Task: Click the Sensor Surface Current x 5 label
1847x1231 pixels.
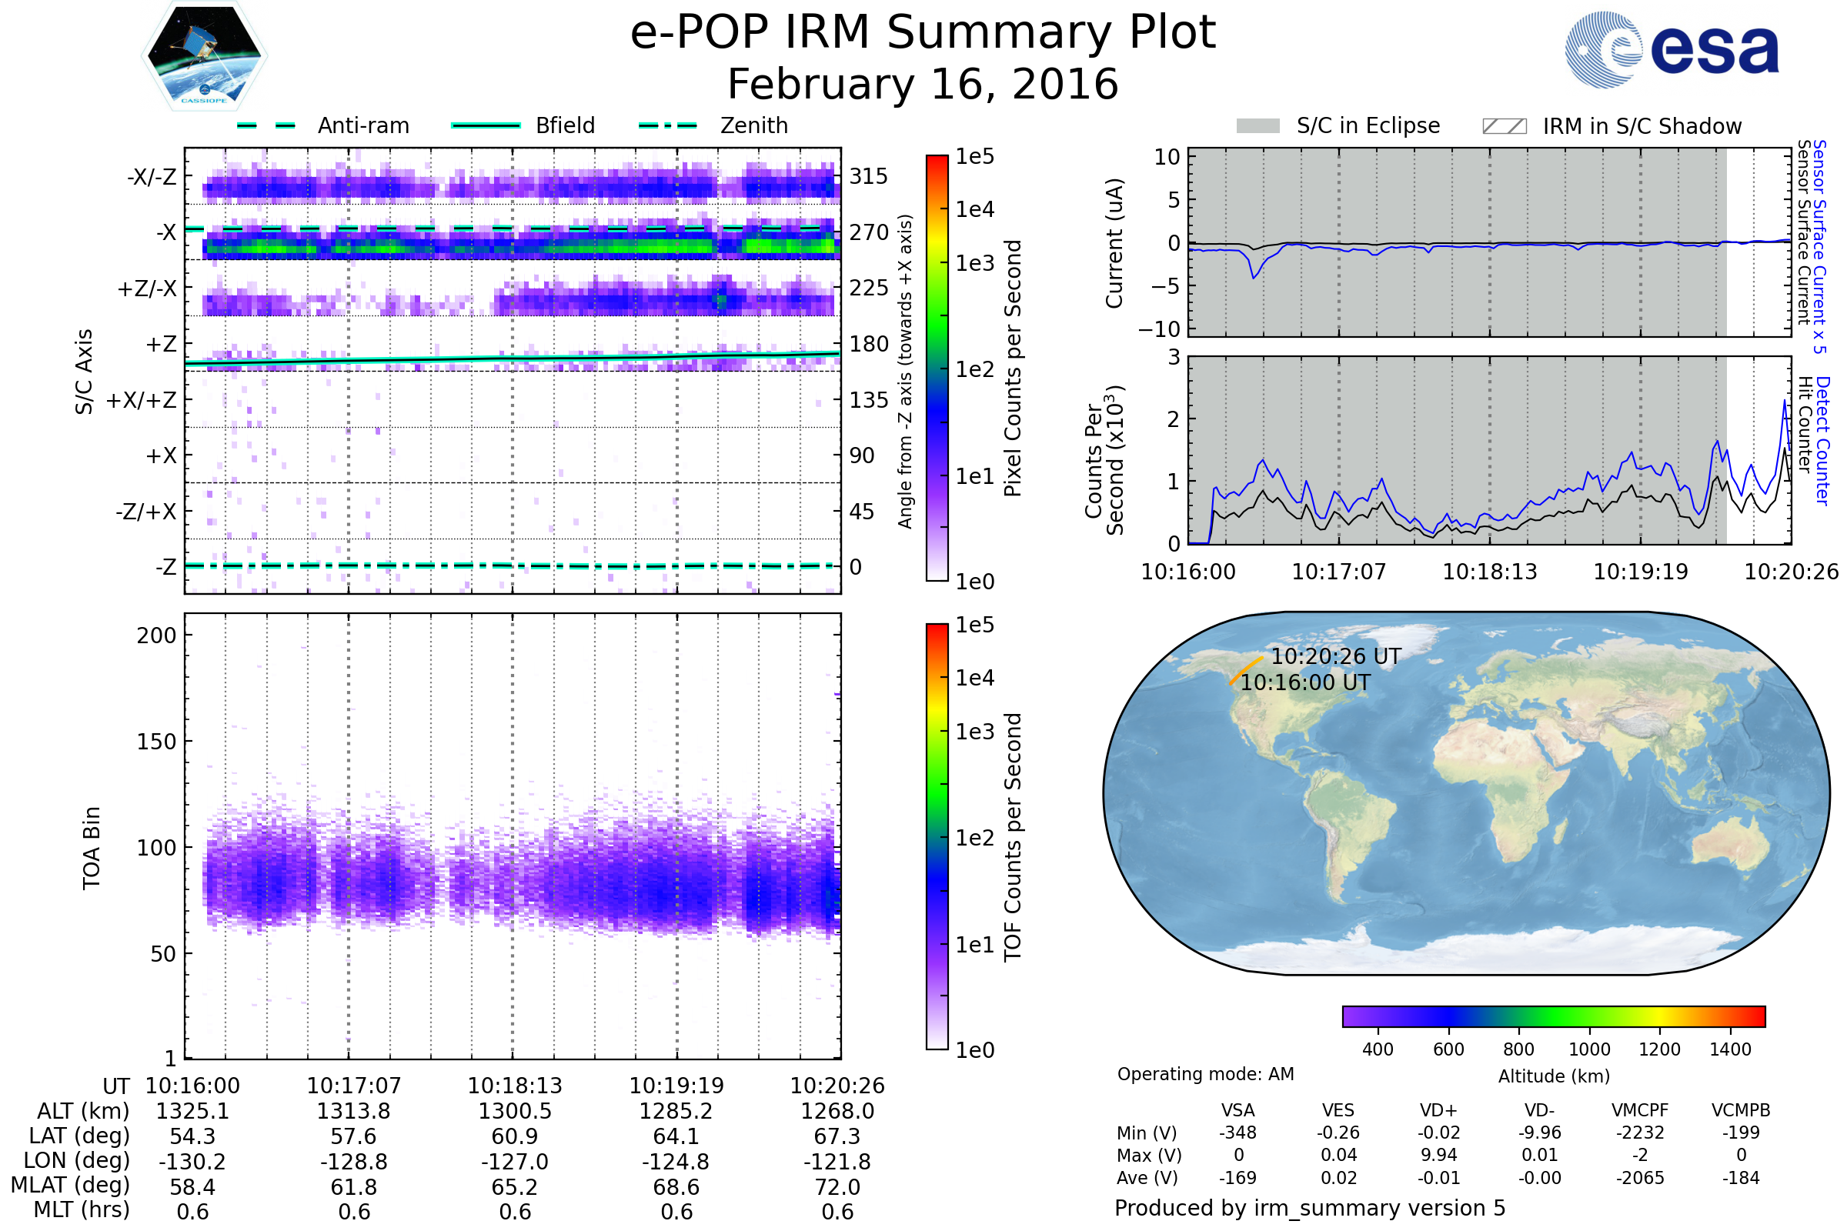Action: click(1819, 246)
